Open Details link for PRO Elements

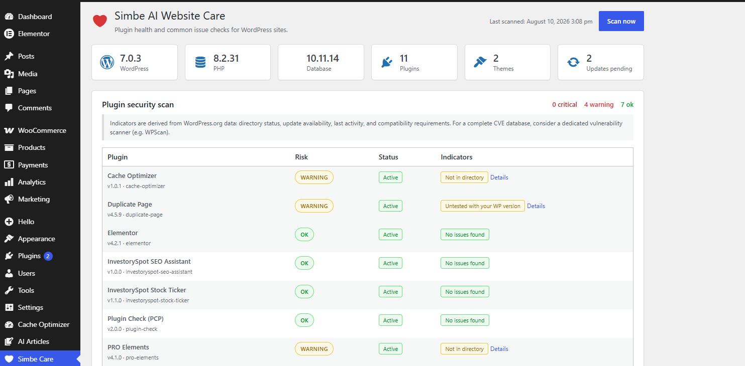point(499,349)
